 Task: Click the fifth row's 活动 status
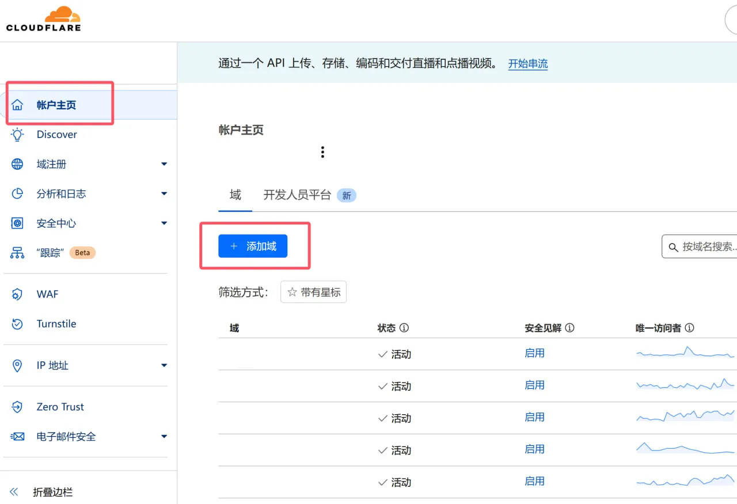click(394, 482)
